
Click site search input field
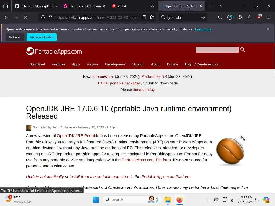pos(217,50)
